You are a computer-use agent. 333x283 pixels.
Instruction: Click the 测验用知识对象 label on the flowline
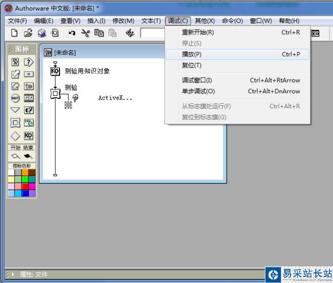(x=87, y=71)
